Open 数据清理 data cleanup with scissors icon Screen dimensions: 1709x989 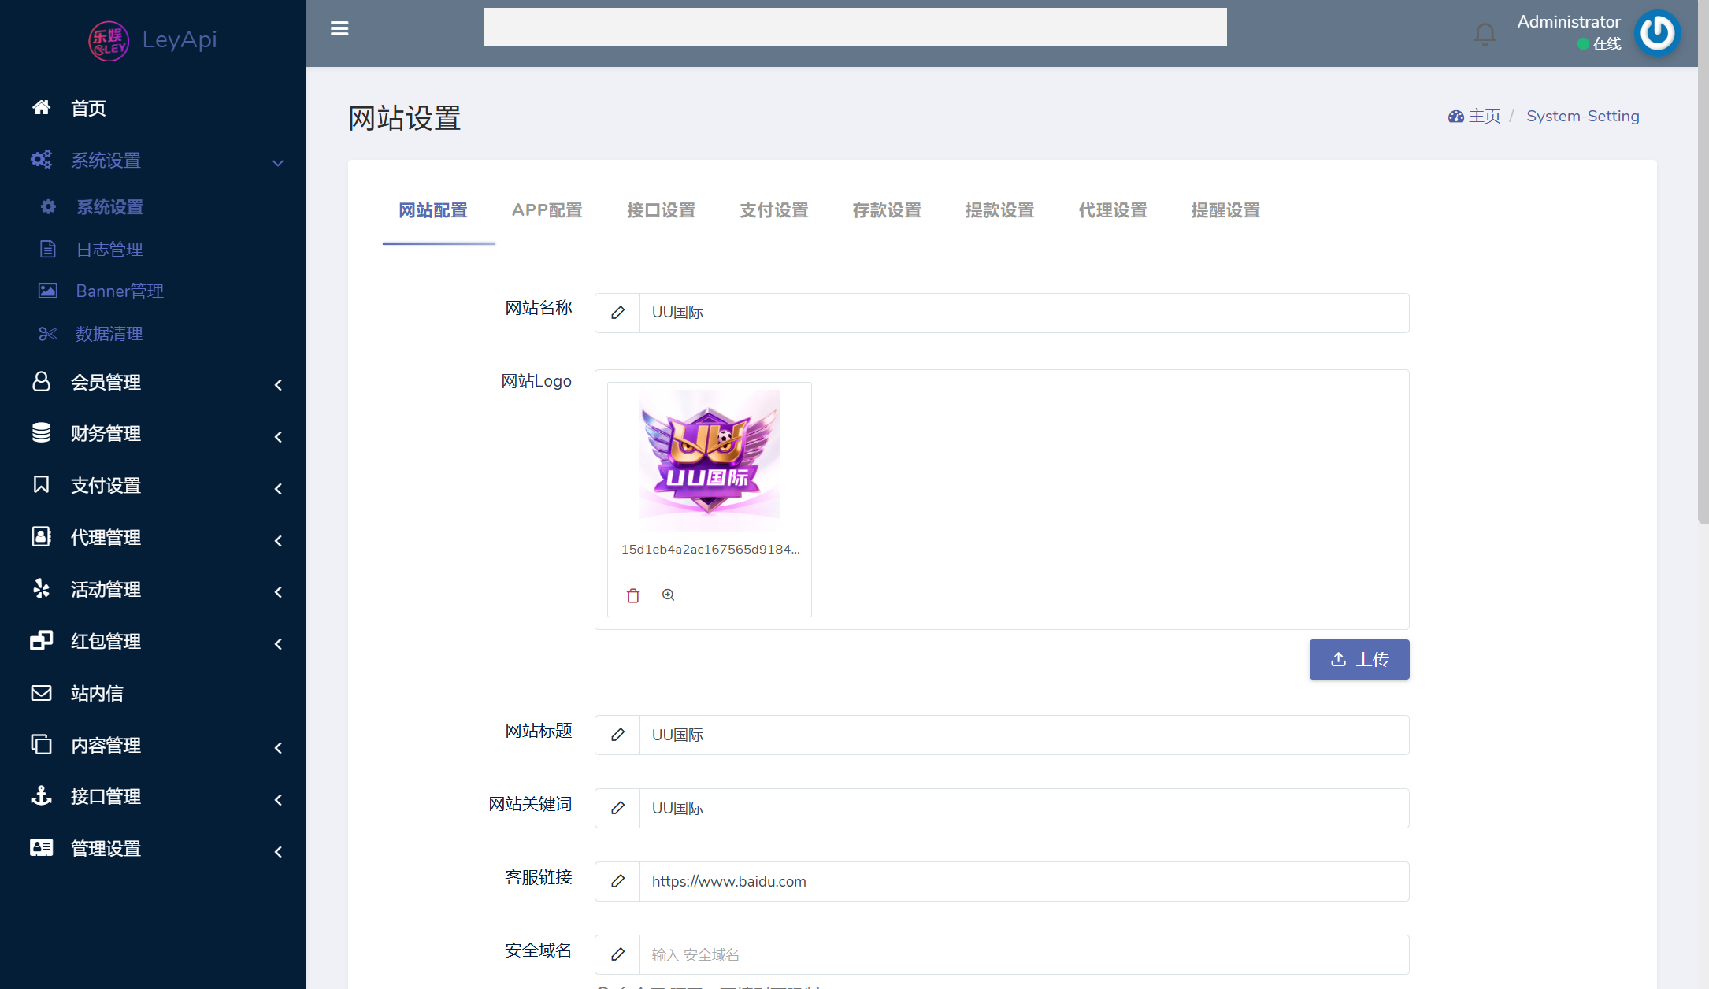47,333
